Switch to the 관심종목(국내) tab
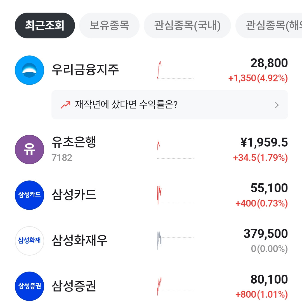This screenshot has width=302, height=308. pyautogui.click(x=187, y=26)
